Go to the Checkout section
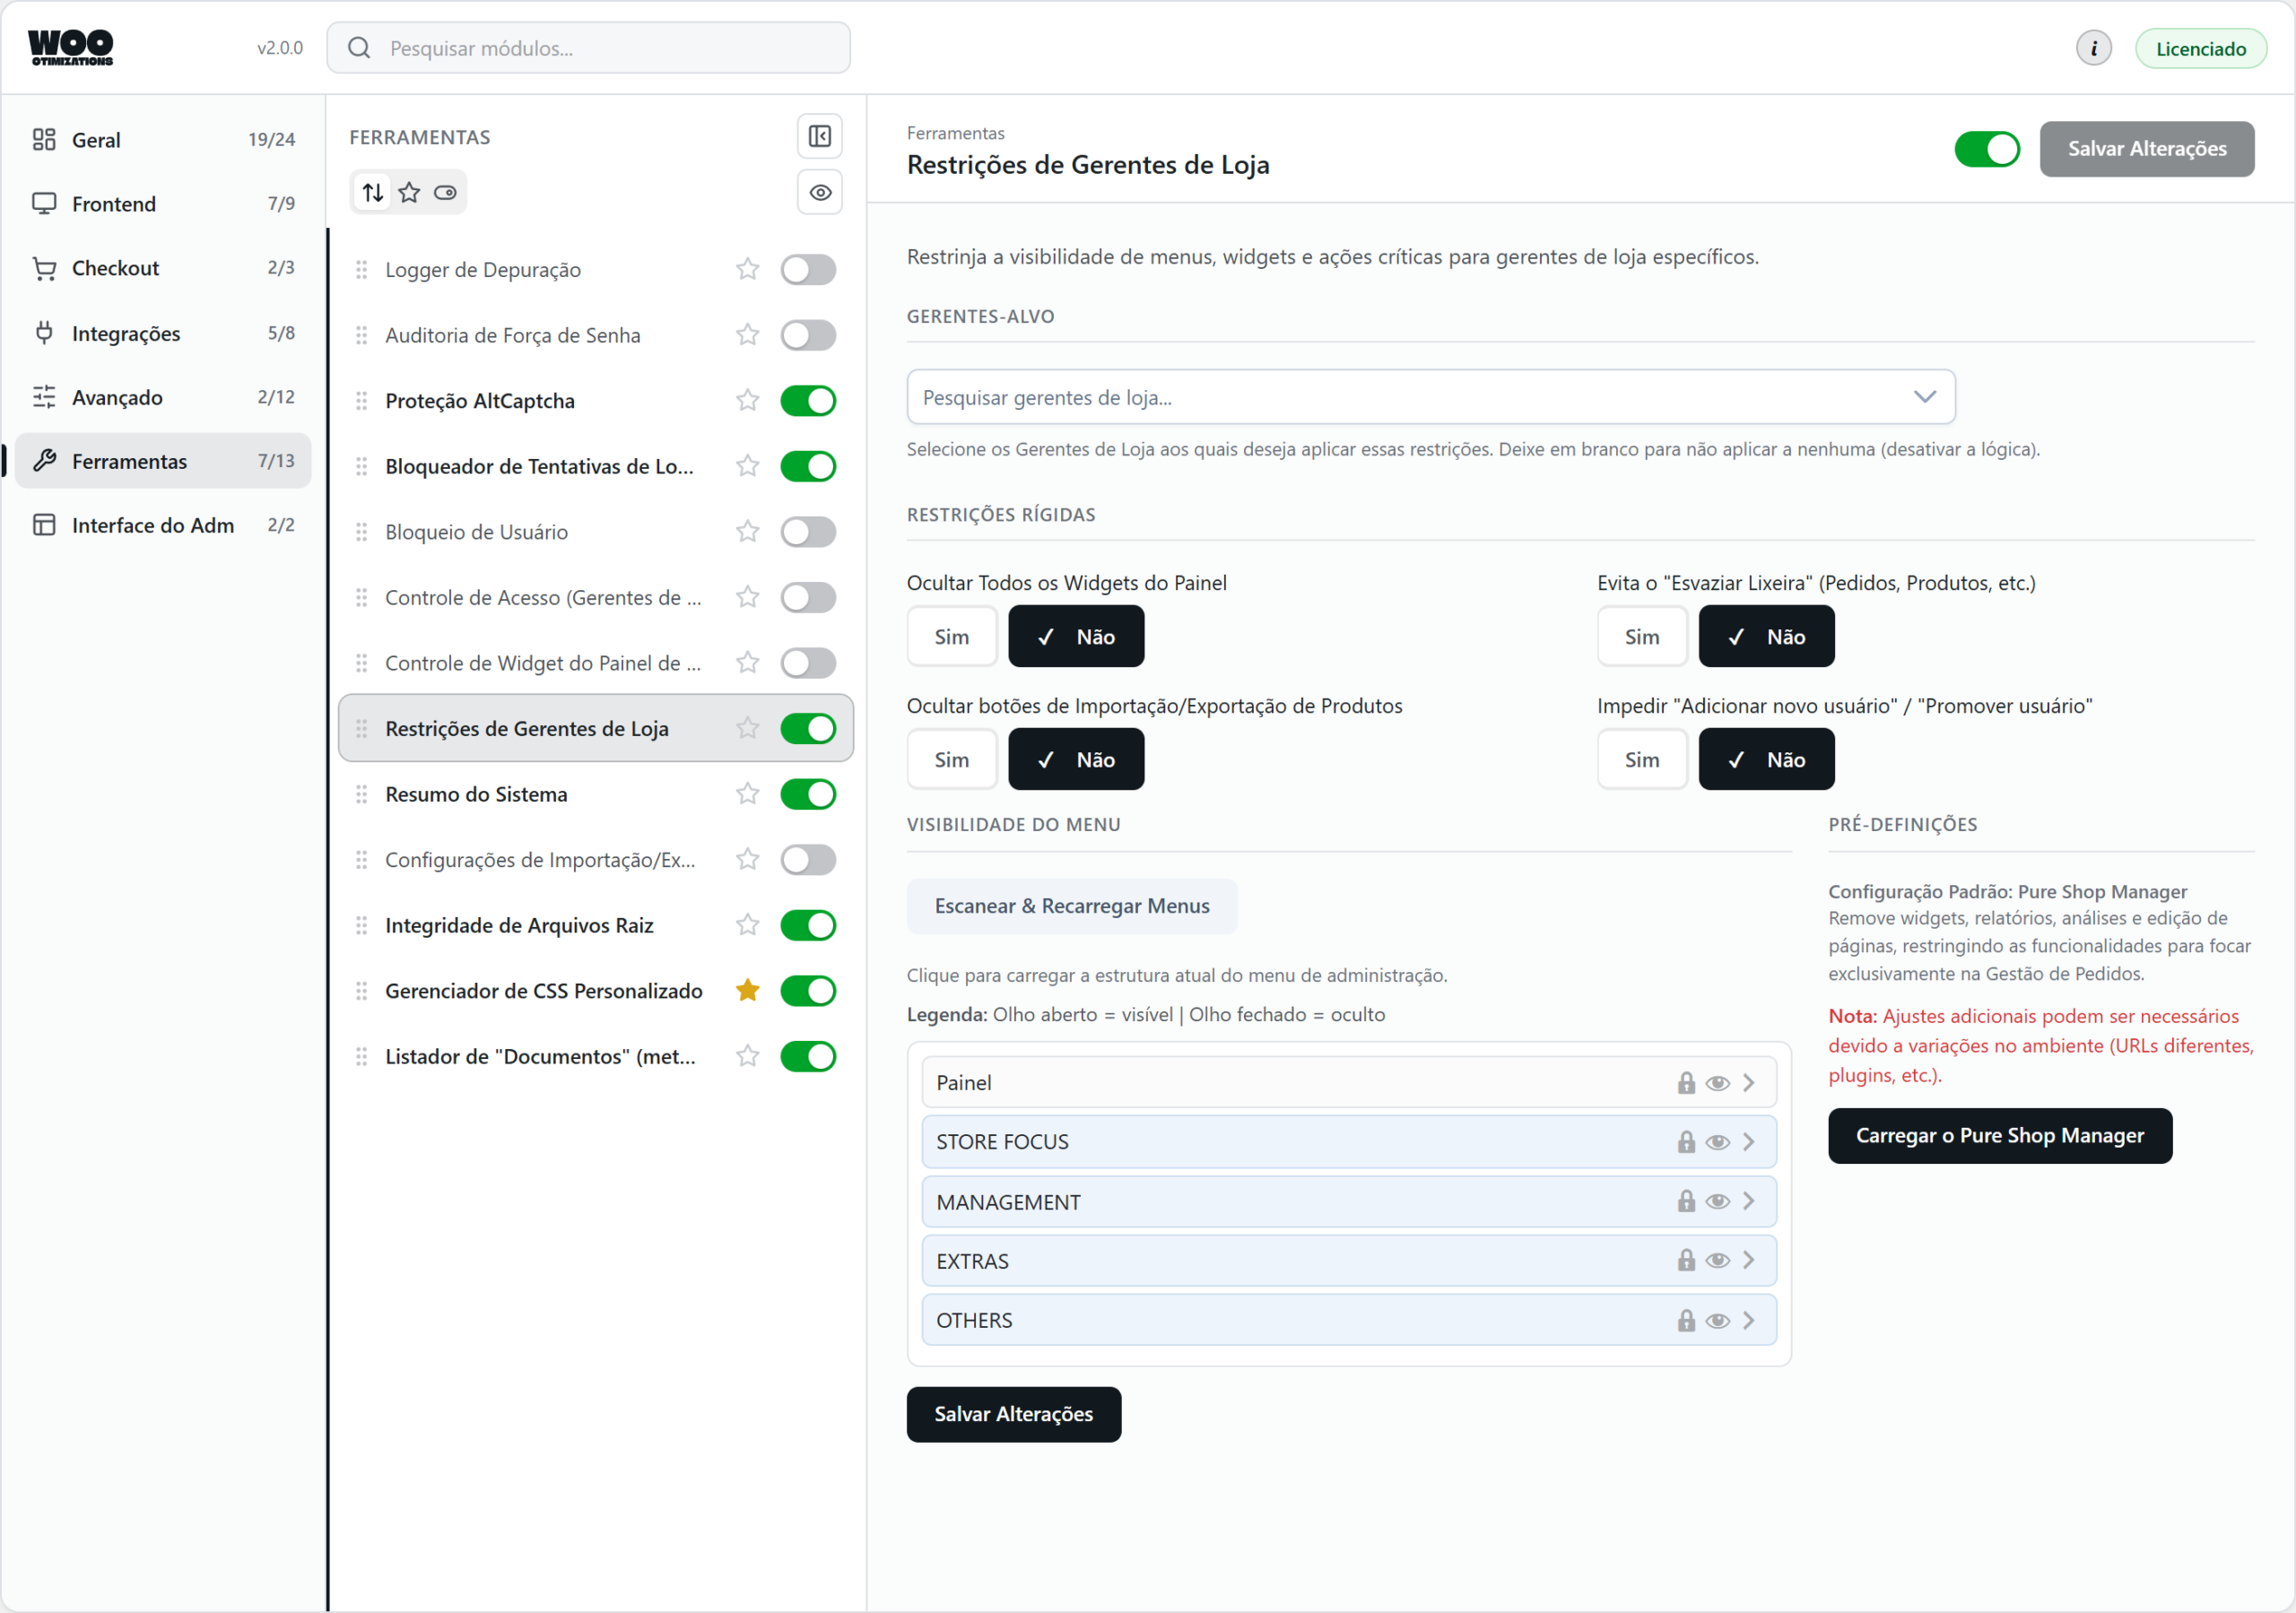This screenshot has height=1613, width=2296. (163, 267)
